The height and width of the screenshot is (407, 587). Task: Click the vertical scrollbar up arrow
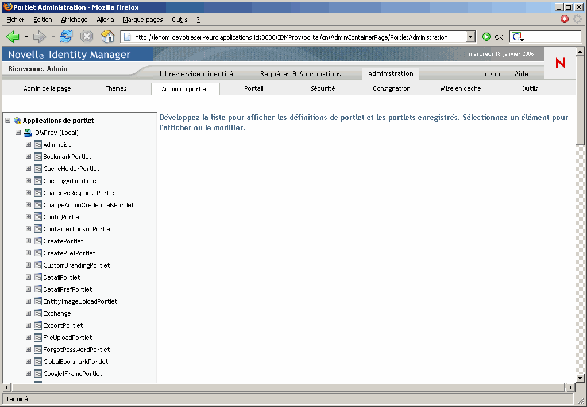pos(580,52)
